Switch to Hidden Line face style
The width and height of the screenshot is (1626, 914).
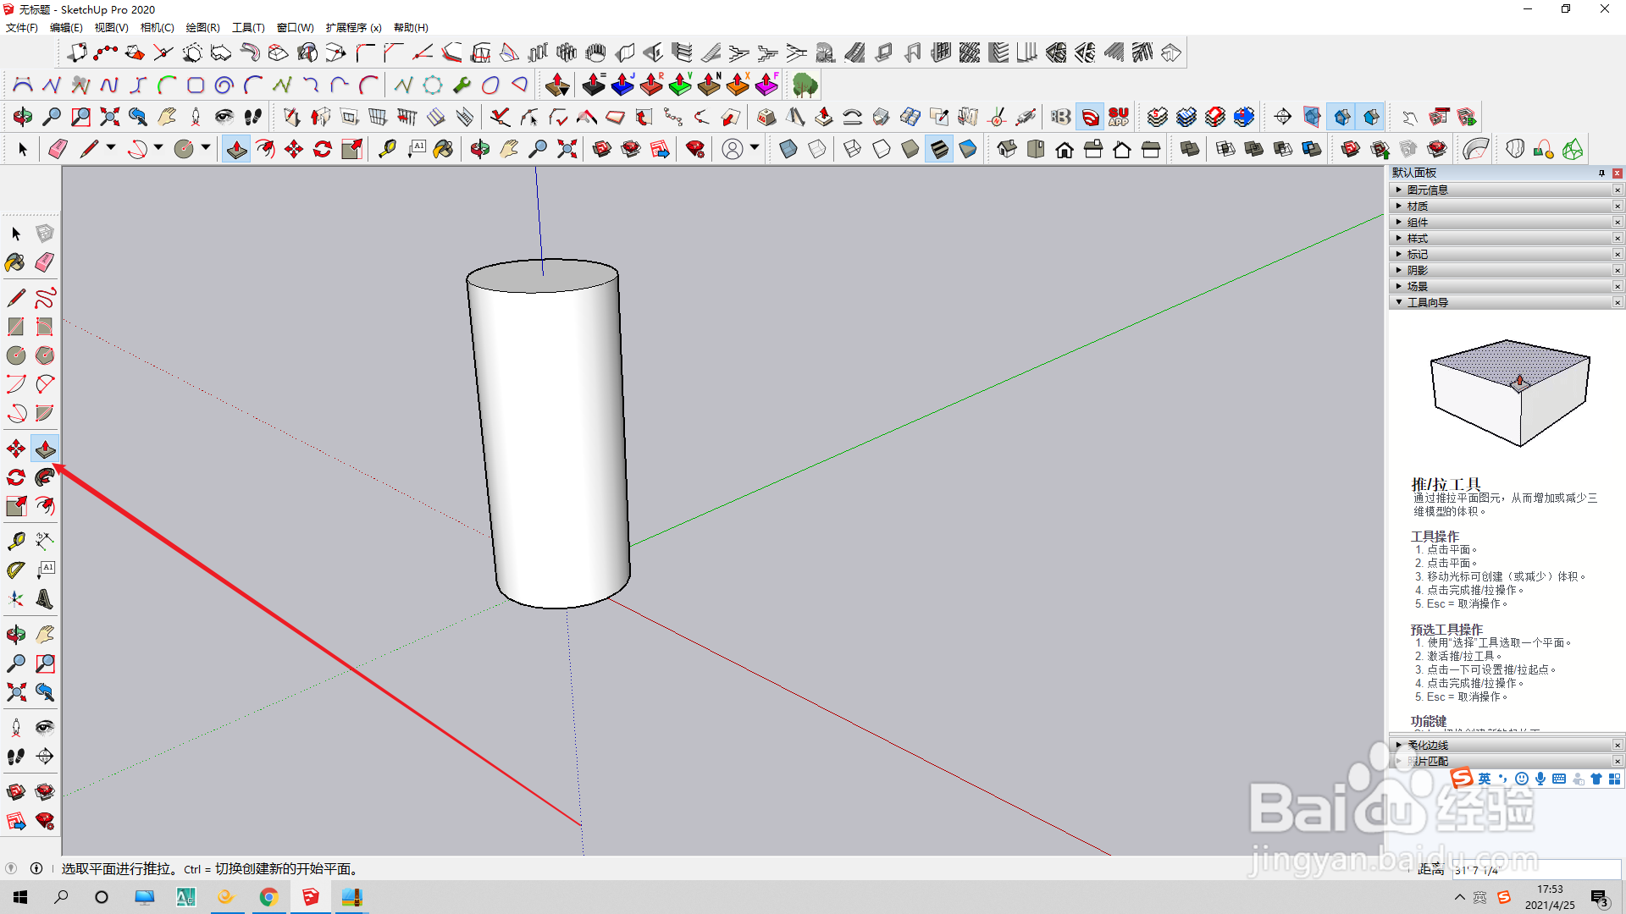(x=881, y=149)
